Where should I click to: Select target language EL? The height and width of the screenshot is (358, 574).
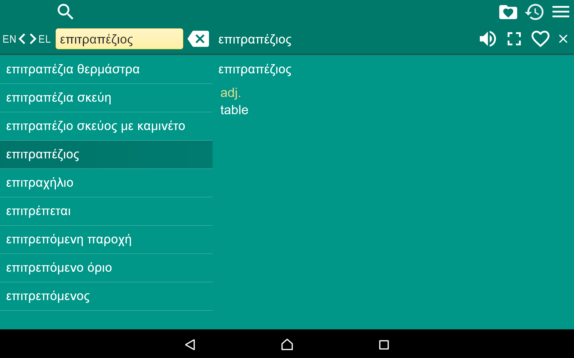click(44, 39)
